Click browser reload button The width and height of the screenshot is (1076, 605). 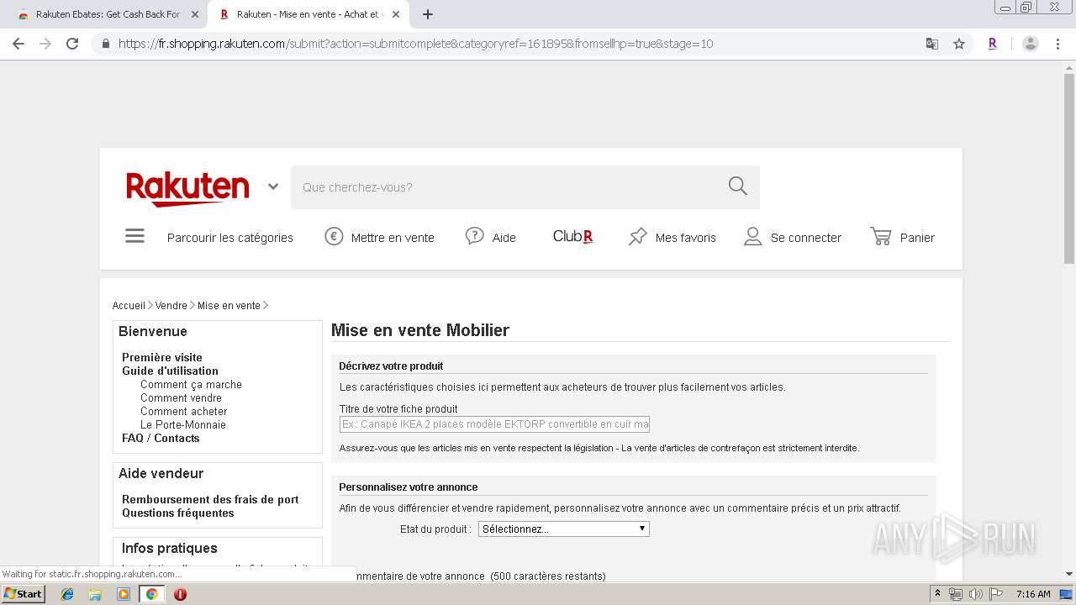coord(72,44)
